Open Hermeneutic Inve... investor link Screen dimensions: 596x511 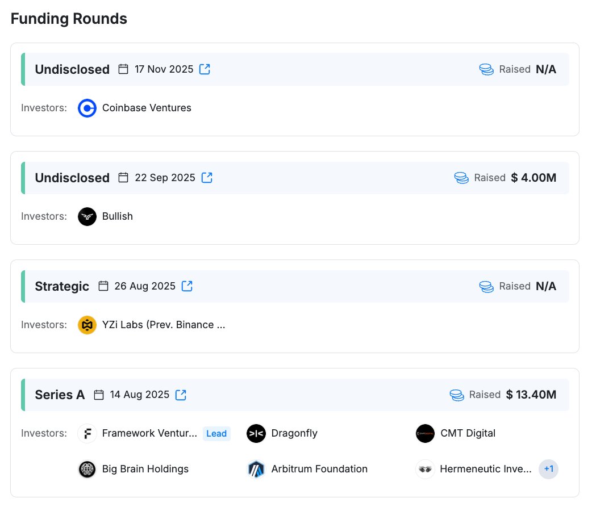486,469
